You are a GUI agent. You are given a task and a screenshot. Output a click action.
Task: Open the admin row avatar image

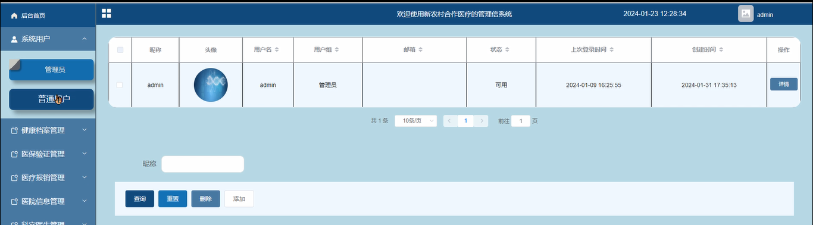coord(211,85)
